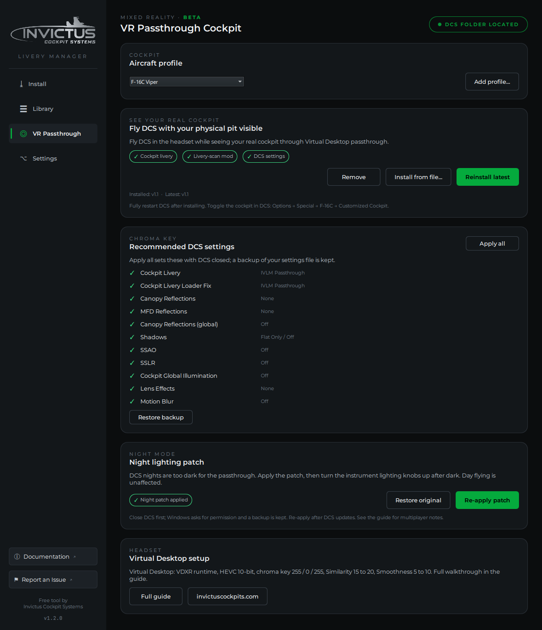Click the Install download-arrow icon in sidebar
Screen dimensions: 542x630
click(x=21, y=84)
